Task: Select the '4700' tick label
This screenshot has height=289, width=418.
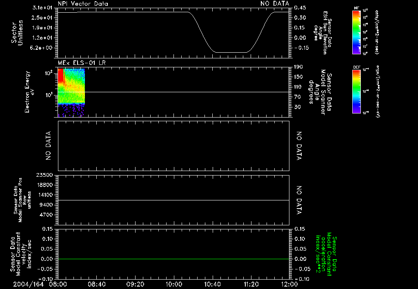Action: tap(47, 215)
